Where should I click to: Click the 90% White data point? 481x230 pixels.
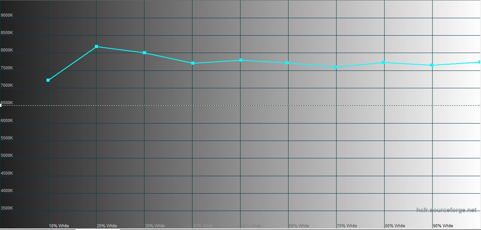432,65
